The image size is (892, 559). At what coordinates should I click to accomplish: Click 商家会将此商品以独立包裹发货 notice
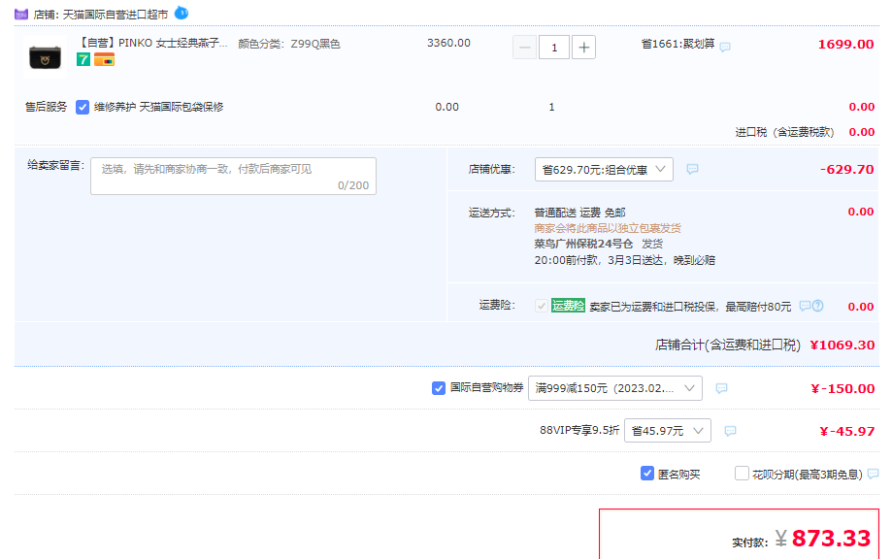(x=608, y=228)
